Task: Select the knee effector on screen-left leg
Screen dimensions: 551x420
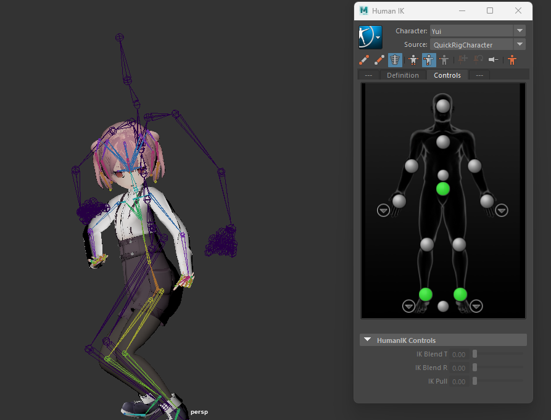Action: (427, 244)
